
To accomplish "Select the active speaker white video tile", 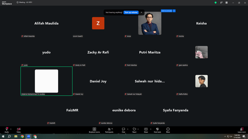I will pos(46,81).
